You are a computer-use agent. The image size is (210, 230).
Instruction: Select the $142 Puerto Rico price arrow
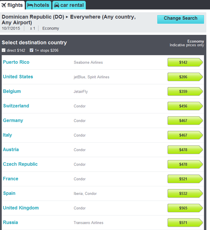tap(185, 62)
